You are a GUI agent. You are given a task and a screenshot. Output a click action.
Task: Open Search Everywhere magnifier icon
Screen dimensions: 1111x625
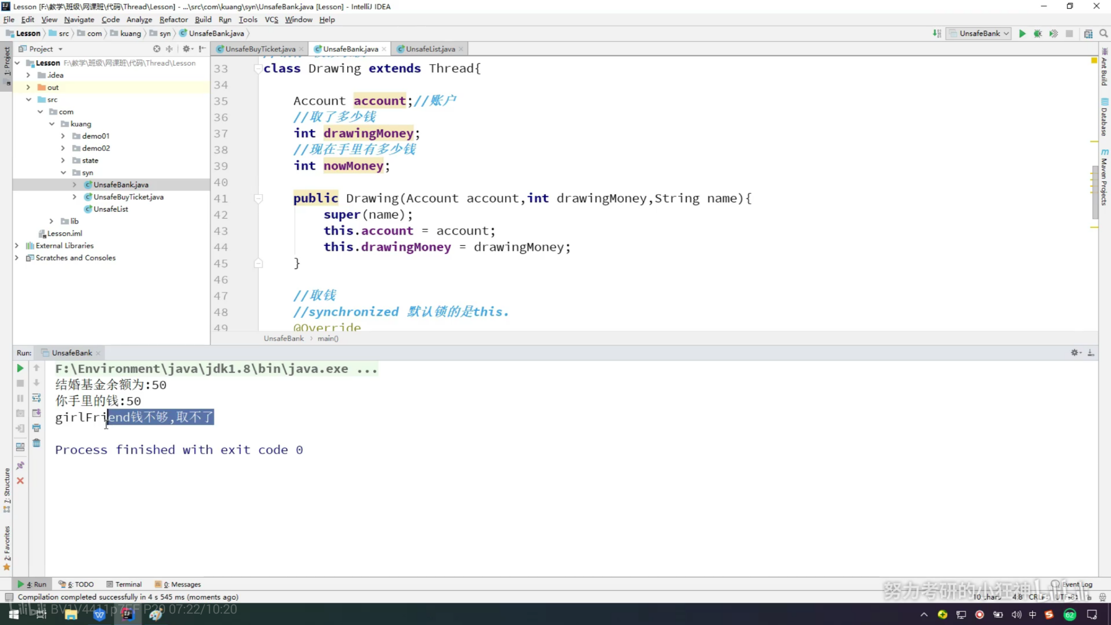click(1103, 34)
